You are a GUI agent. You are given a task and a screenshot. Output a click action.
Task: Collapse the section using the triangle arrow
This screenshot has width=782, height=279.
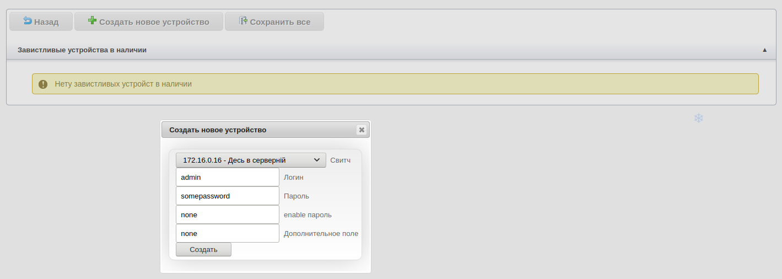(764, 50)
